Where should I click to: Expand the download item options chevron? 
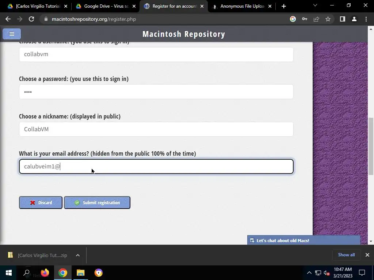pyautogui.click(x=78, y=255)
